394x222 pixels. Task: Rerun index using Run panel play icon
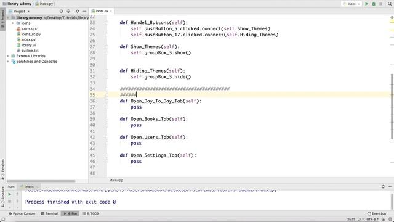click(10, 194)
